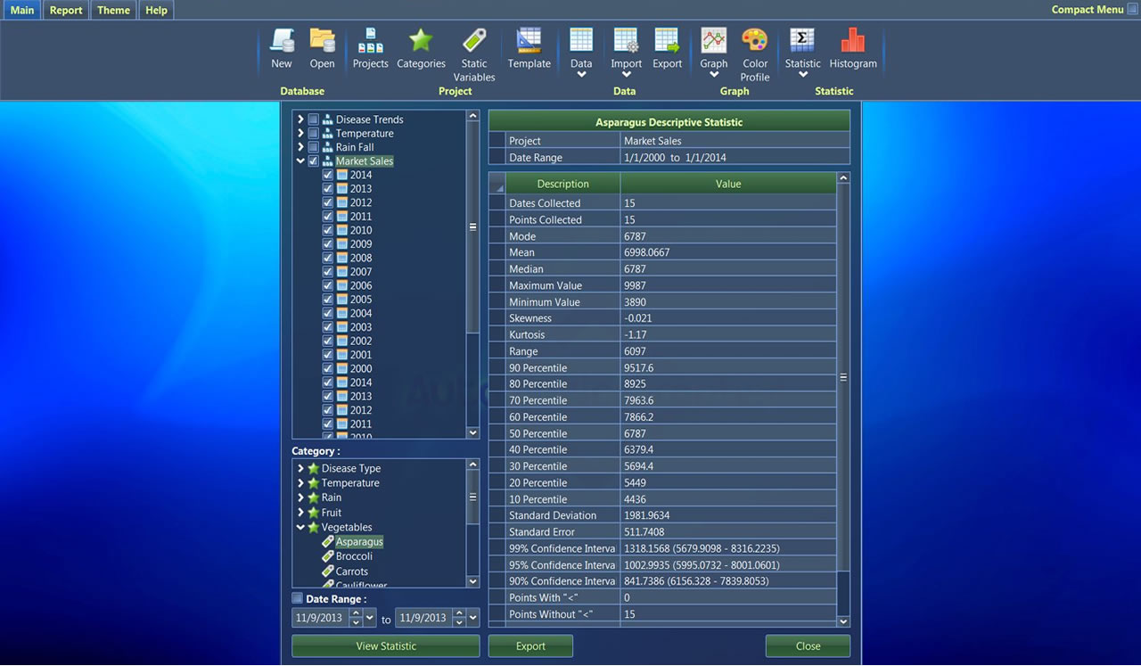Click the Statistic sigma icon

802,40
